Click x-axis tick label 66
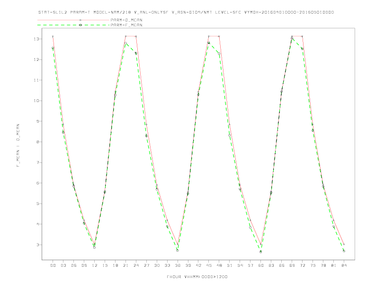 282,265
